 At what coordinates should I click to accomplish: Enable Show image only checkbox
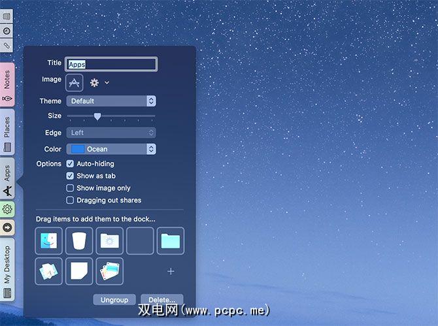70,188
